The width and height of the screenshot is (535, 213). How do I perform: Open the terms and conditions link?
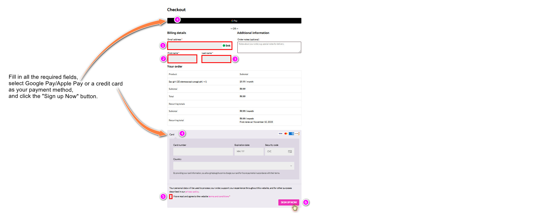218,197
